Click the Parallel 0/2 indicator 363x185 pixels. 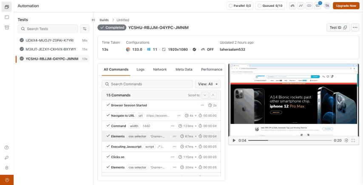coord(240,6)
